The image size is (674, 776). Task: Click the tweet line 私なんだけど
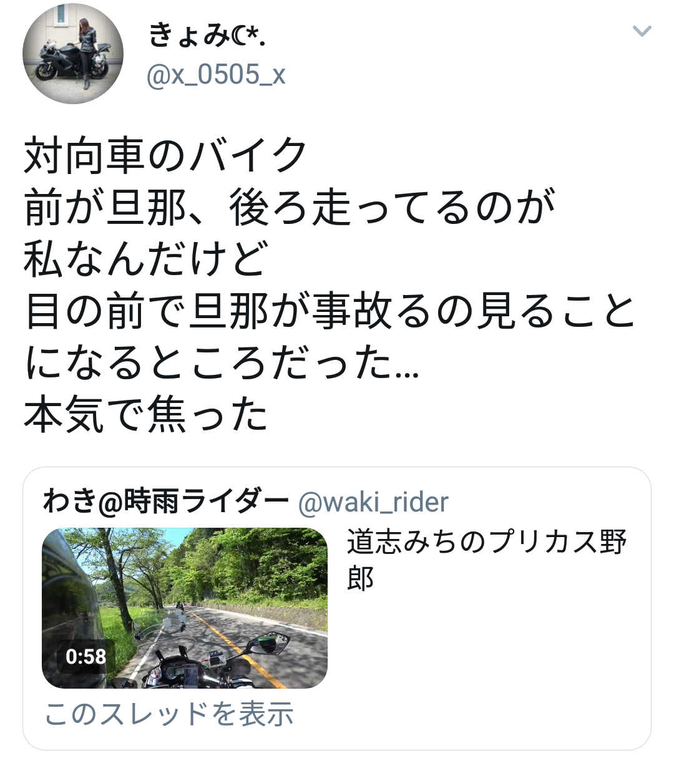click(147, 259)
